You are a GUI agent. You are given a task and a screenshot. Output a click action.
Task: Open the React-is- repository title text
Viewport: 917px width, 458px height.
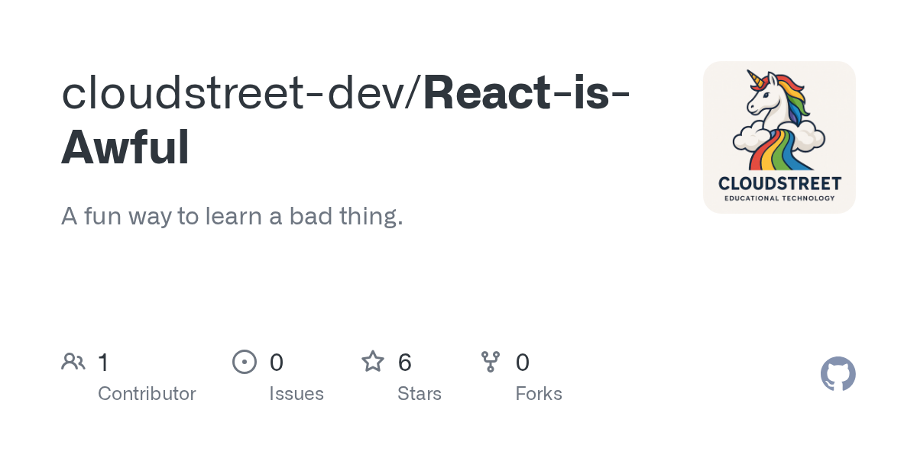pyautogui.click(x=527, y=92)
